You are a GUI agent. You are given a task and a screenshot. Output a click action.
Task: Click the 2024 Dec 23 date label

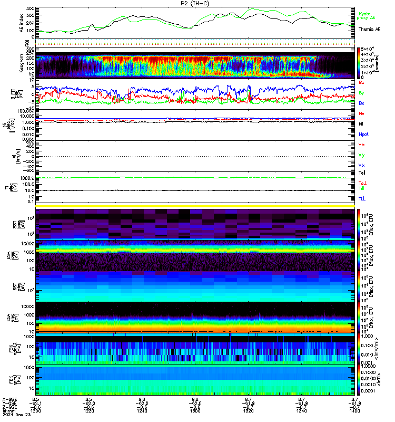(x=16, y=415)
